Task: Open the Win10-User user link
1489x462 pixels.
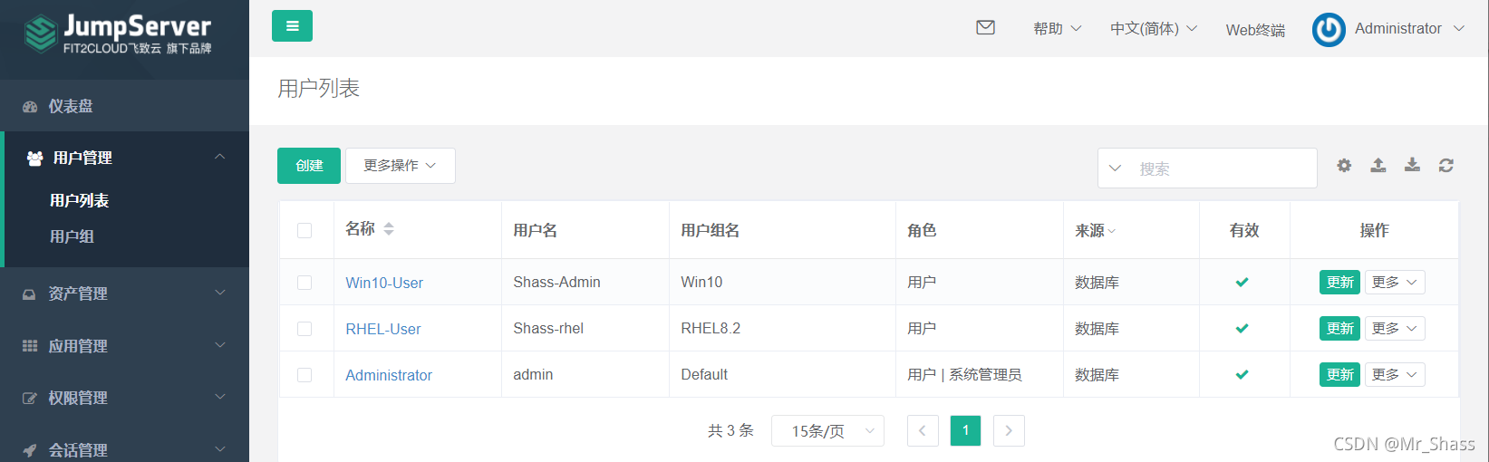Action: 384,284
